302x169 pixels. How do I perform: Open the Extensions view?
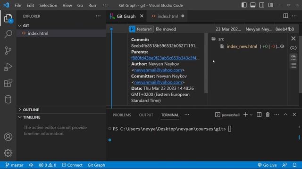coord(8,83)
